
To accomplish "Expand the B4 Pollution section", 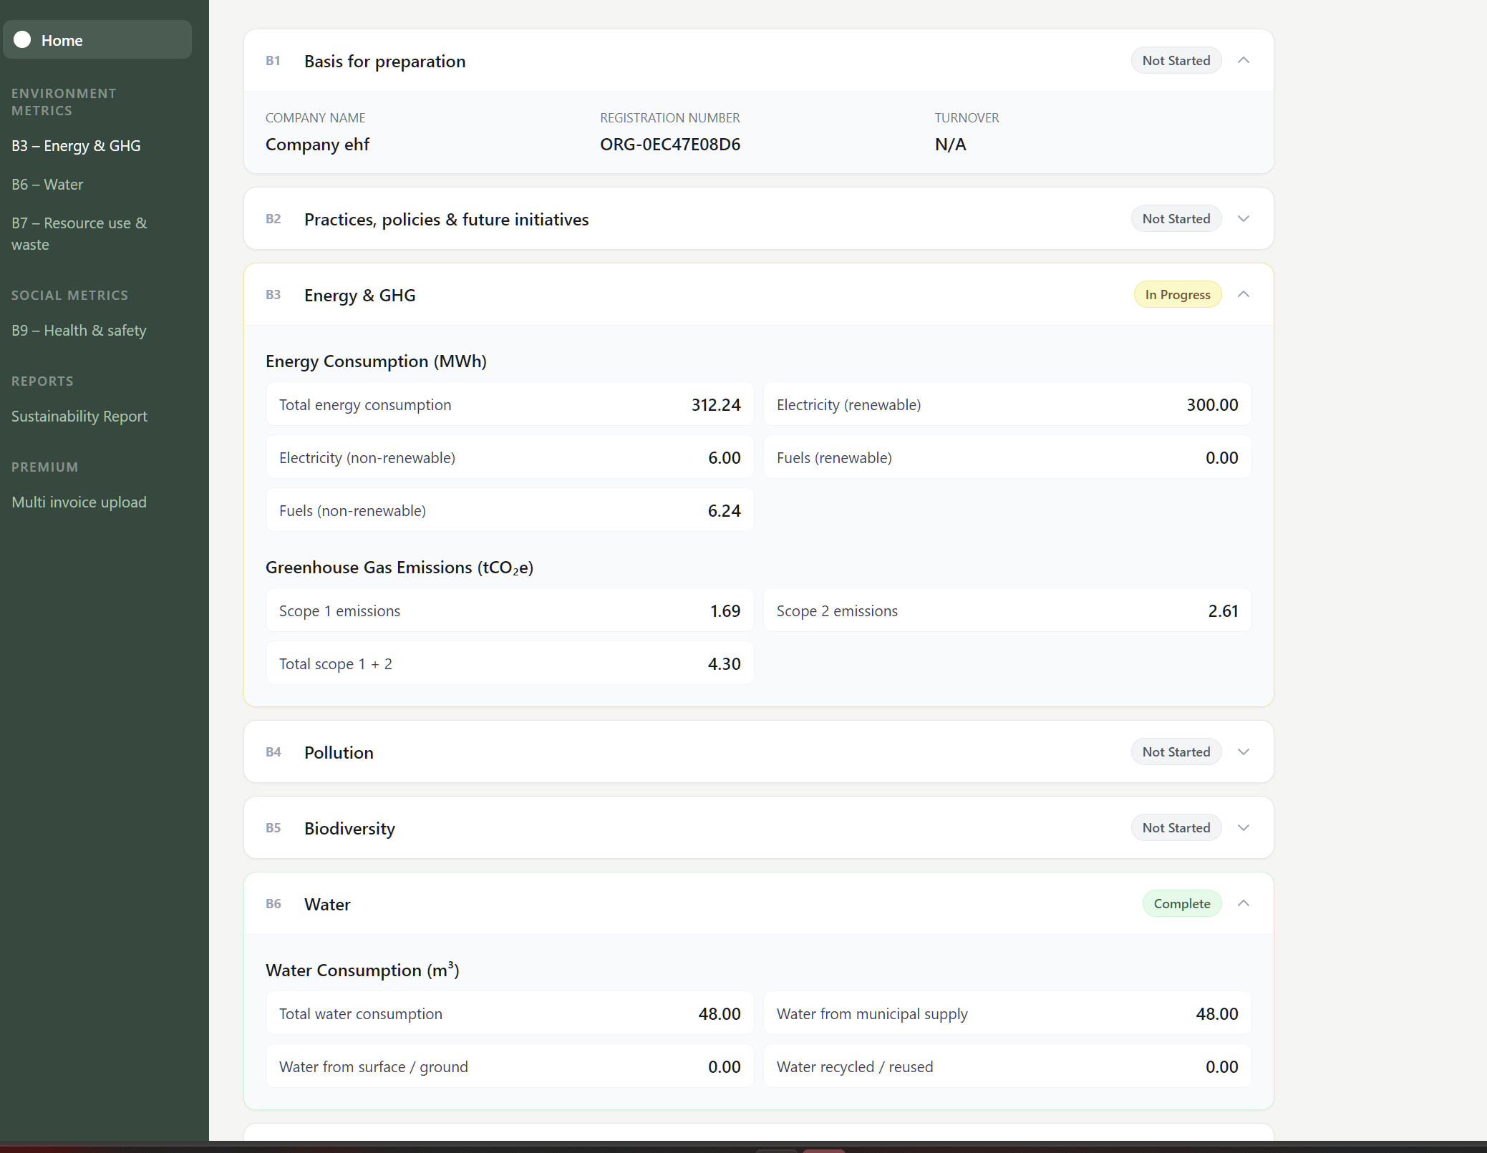I will tap(1244, 751).
